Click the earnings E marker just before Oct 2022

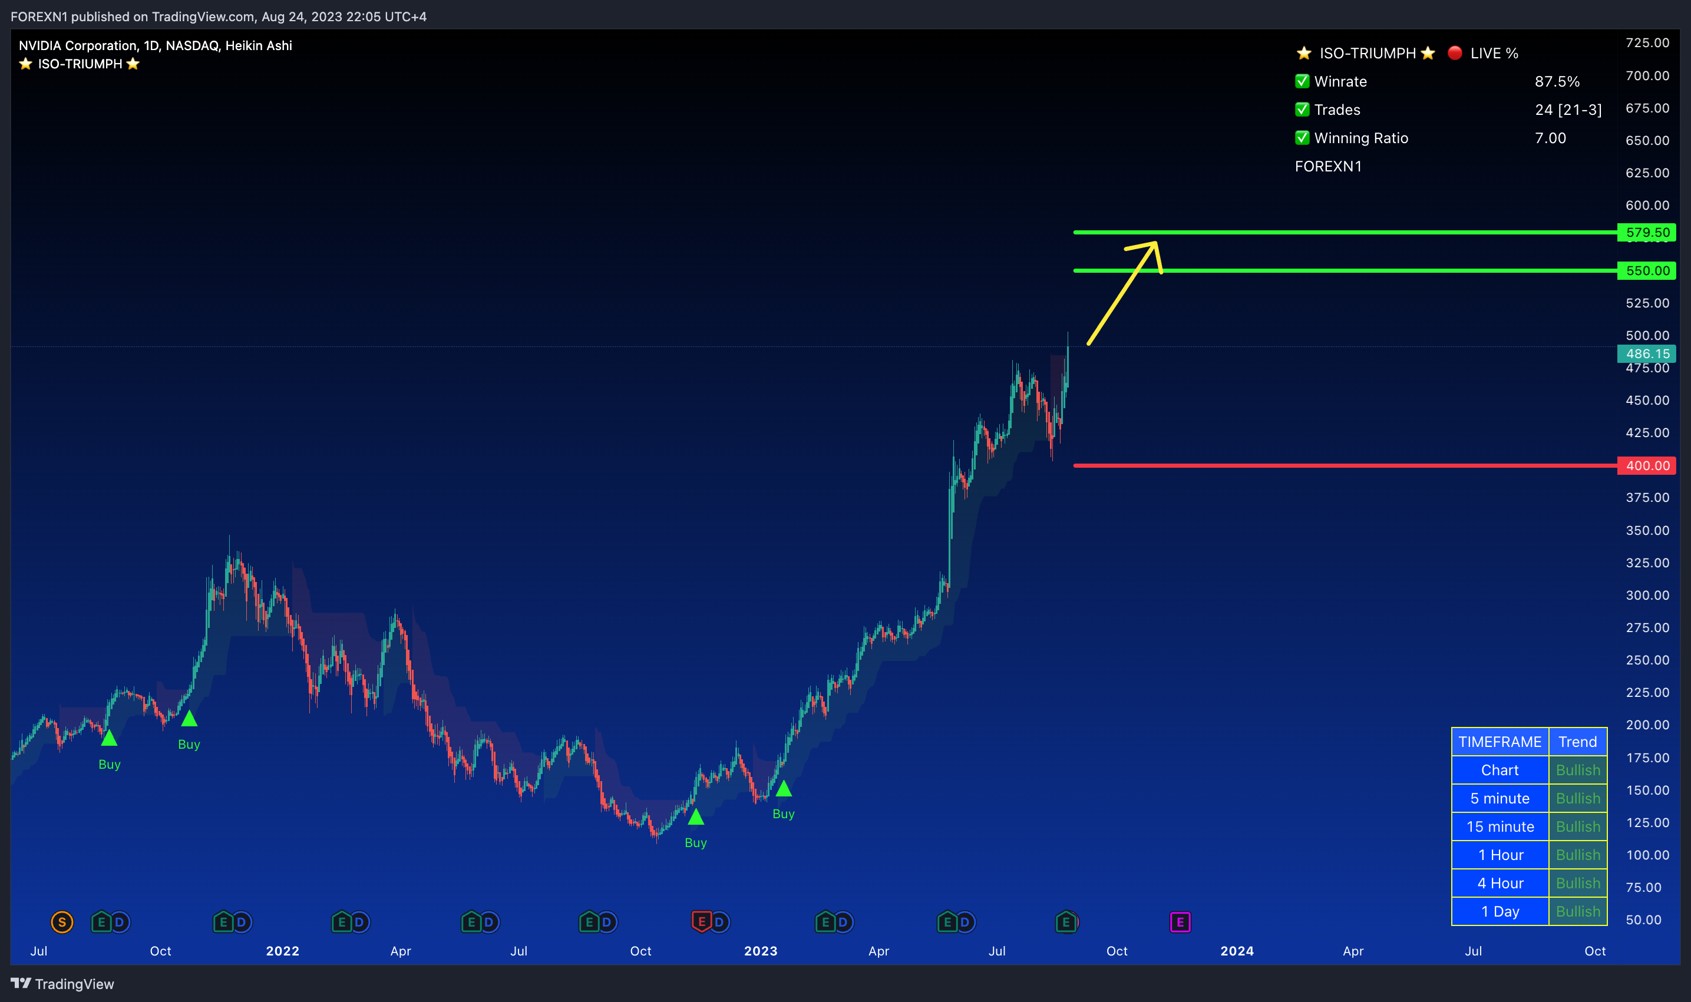click(589, 922)
